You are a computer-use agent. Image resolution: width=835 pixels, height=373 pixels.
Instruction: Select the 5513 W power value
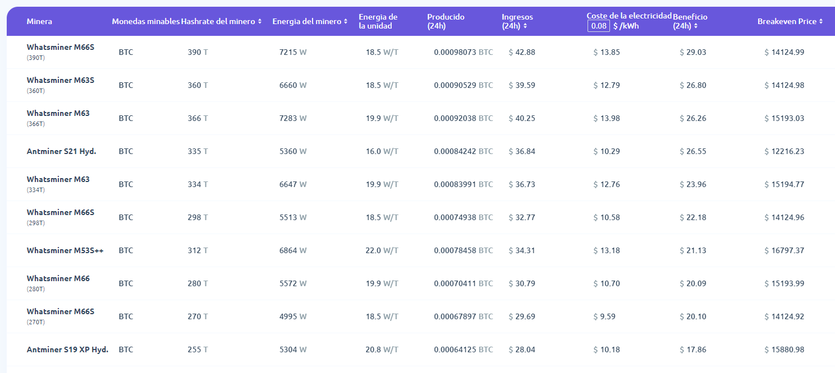[x=293, y=217]
